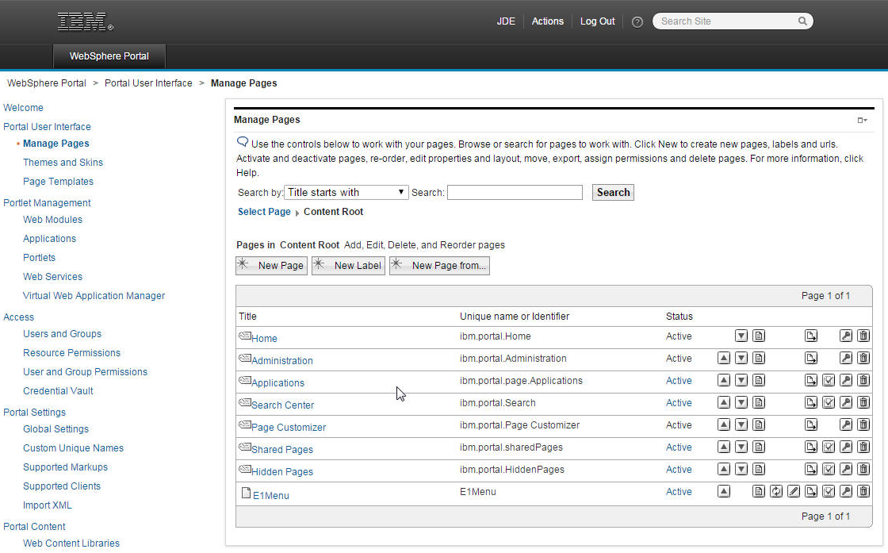Open page properties for Home row
888x553 pixels.
click(758, 336)
